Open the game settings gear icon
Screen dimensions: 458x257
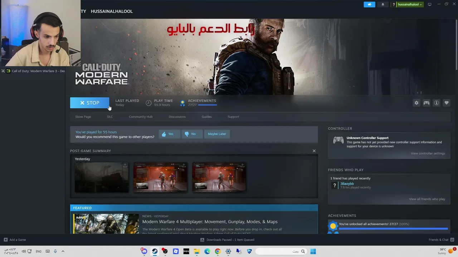[416, 103]
